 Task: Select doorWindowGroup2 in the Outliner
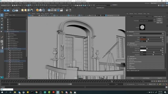15,61
